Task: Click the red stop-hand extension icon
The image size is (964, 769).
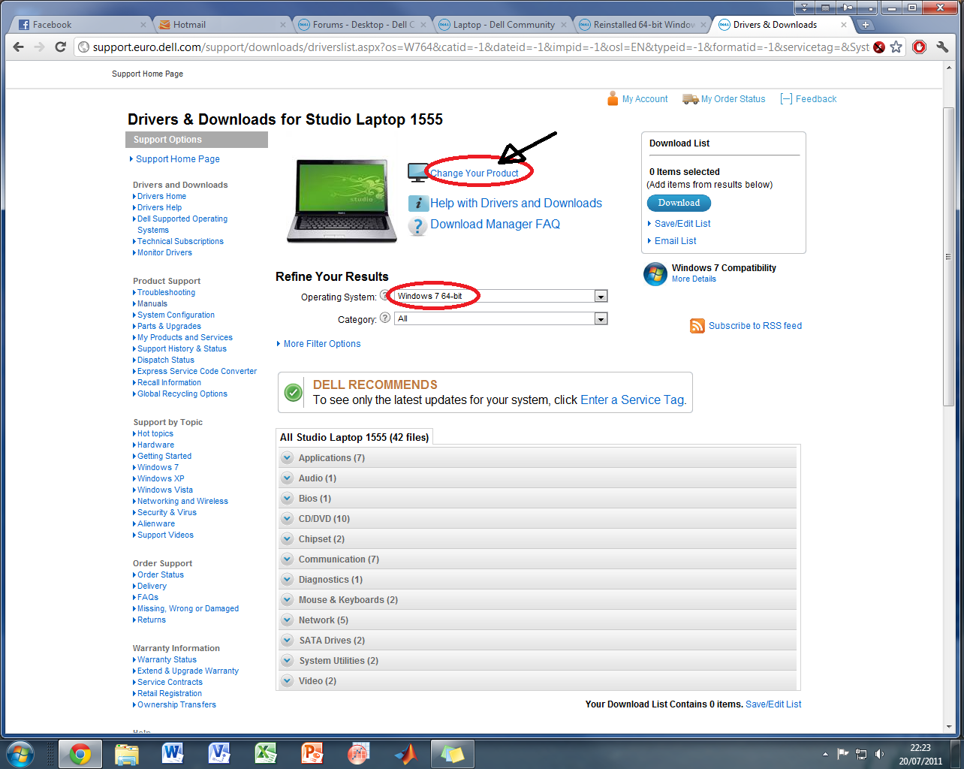Action: 919,47
